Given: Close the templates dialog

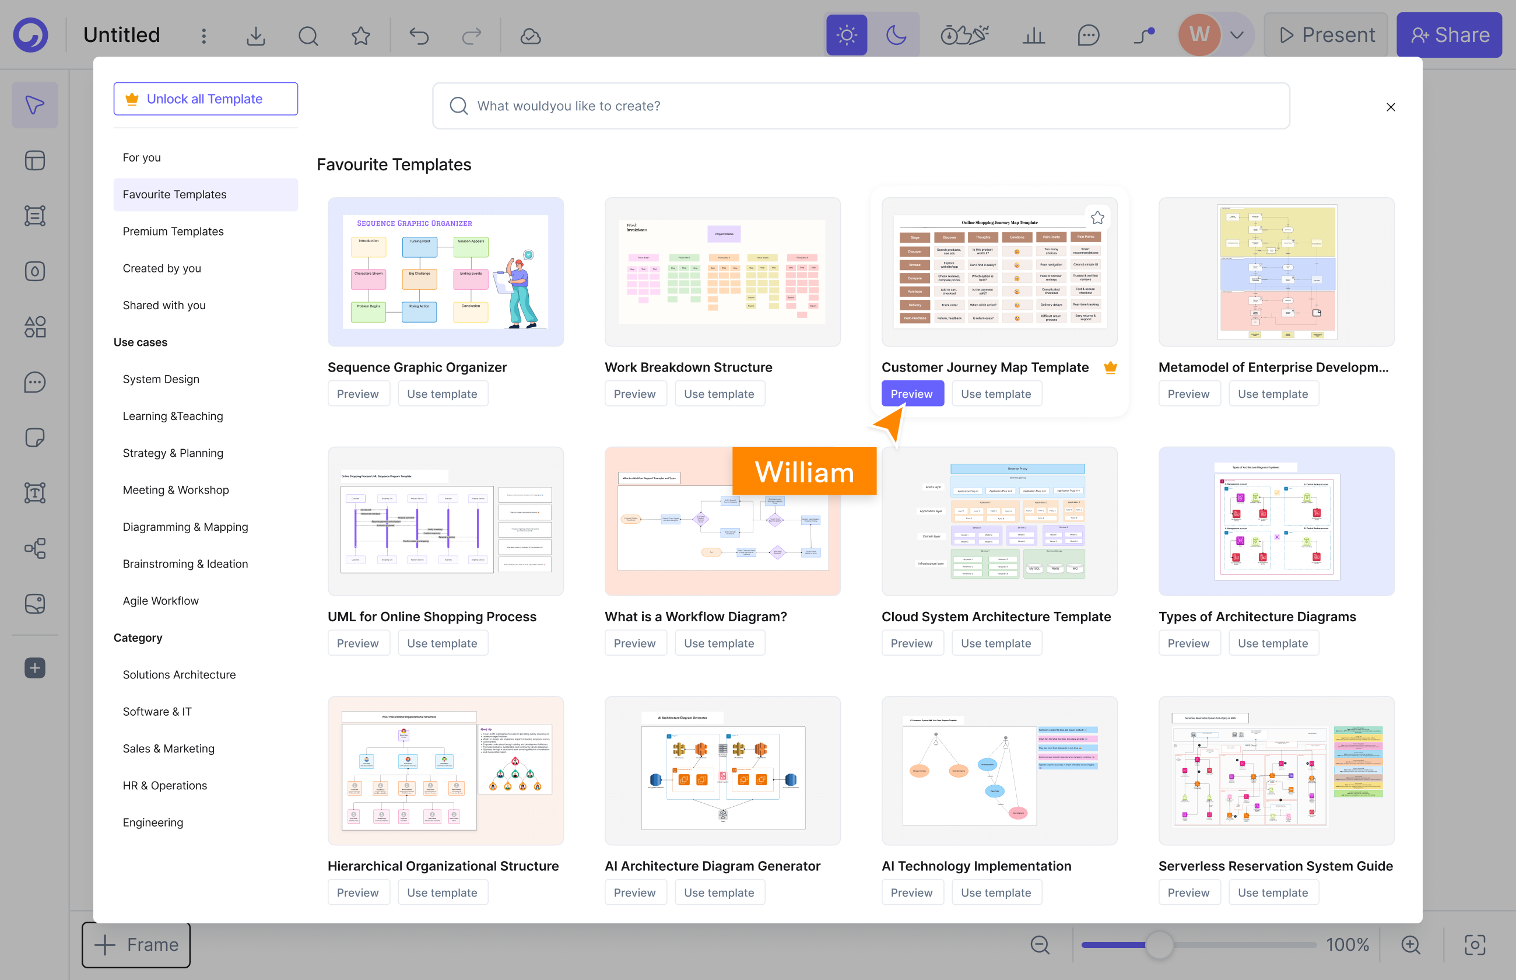Looking at the screenshot, I should pyautogui.click(x=1391, y=107).
